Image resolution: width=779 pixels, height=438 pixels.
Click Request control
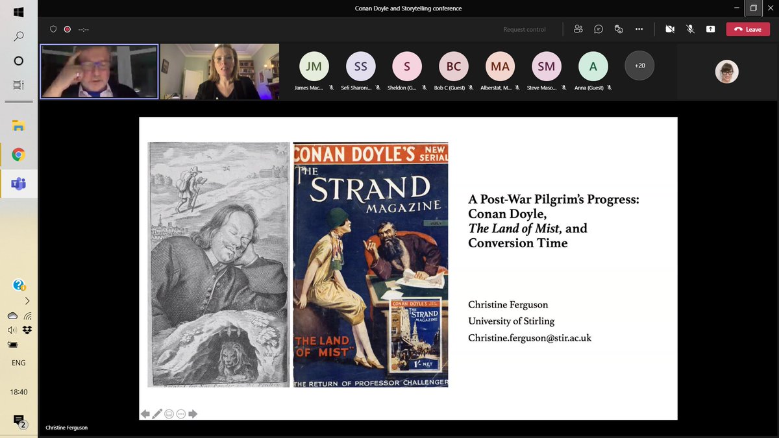pyautogui.click(x=525, y=29)
